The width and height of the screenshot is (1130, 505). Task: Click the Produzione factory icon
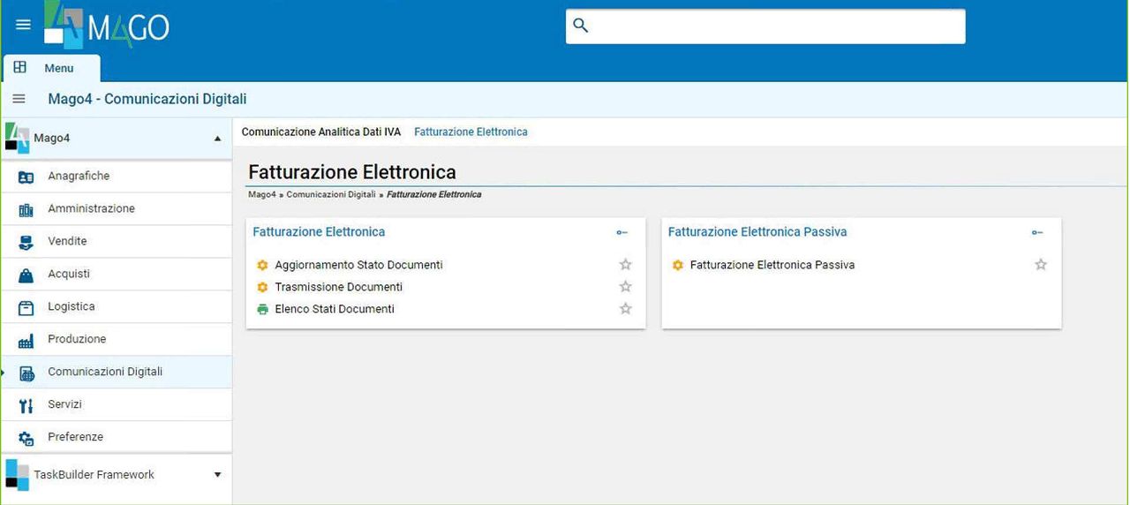pos(26,340)
